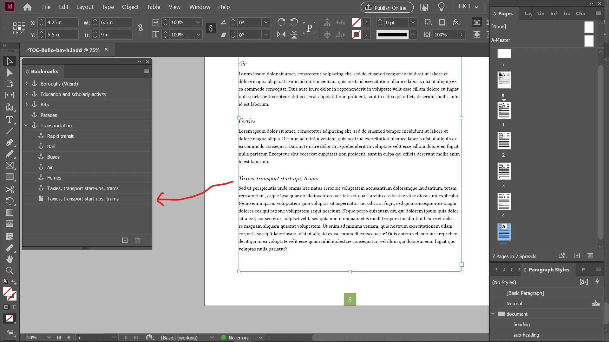Select the Scissors tool

[10, 189]
